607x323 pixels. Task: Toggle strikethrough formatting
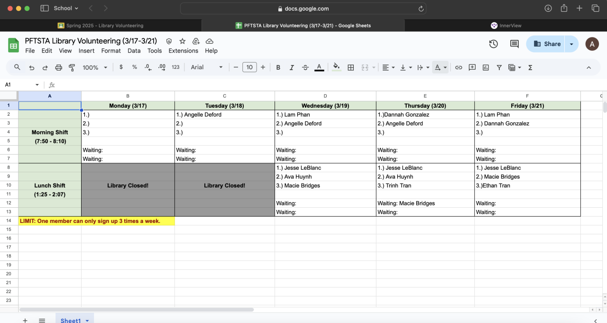(x=305, y=67)
